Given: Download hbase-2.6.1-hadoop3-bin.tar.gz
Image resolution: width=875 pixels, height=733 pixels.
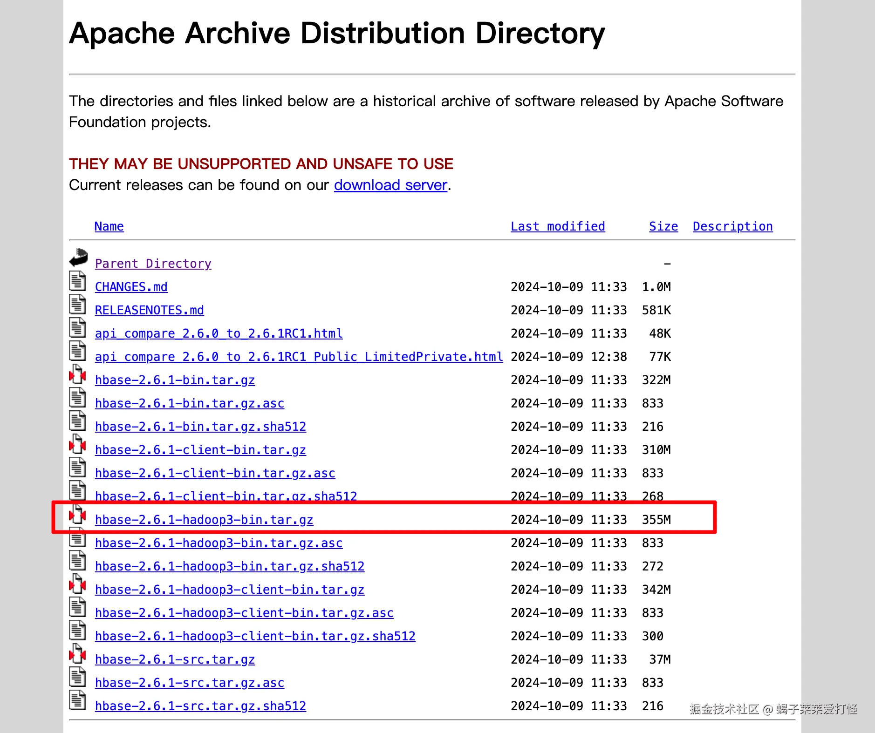Looking at the screenshot, I should pyautogui.click(x=204, y=520).
